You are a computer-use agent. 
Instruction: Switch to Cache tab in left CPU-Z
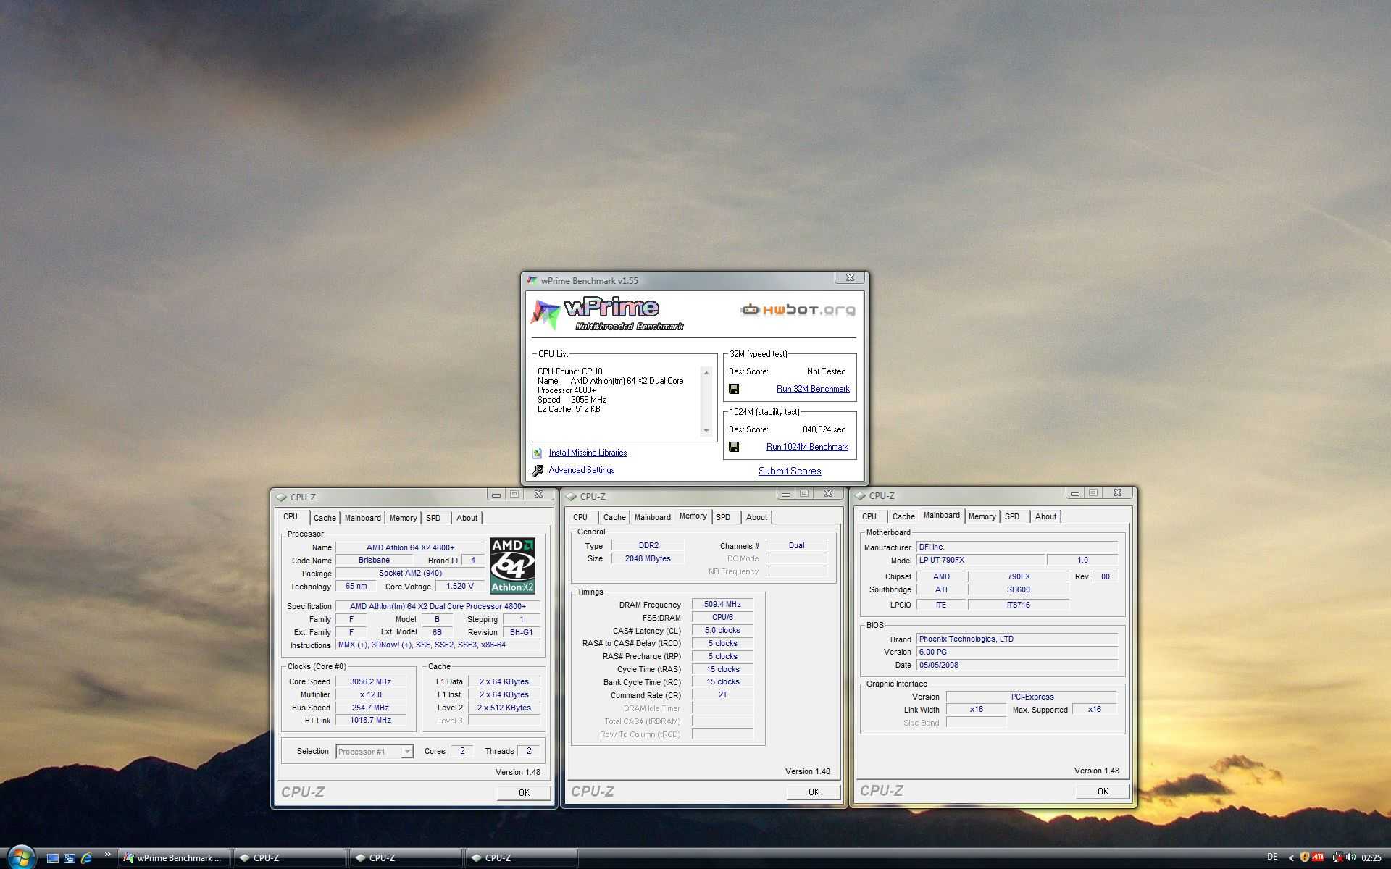click(325, 518)
